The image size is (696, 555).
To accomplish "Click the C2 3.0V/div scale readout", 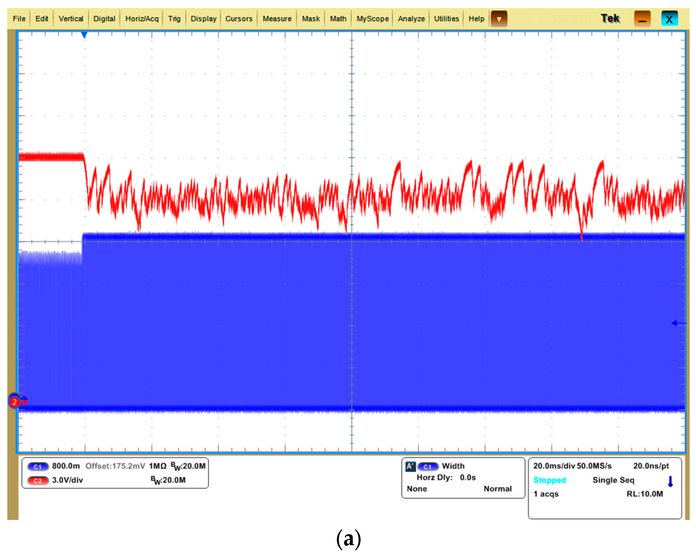I will tap(68, 480).
